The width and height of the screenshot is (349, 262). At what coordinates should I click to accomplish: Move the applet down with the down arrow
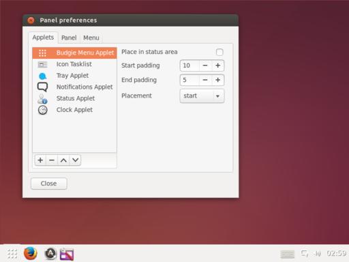(x=75, y=160)
